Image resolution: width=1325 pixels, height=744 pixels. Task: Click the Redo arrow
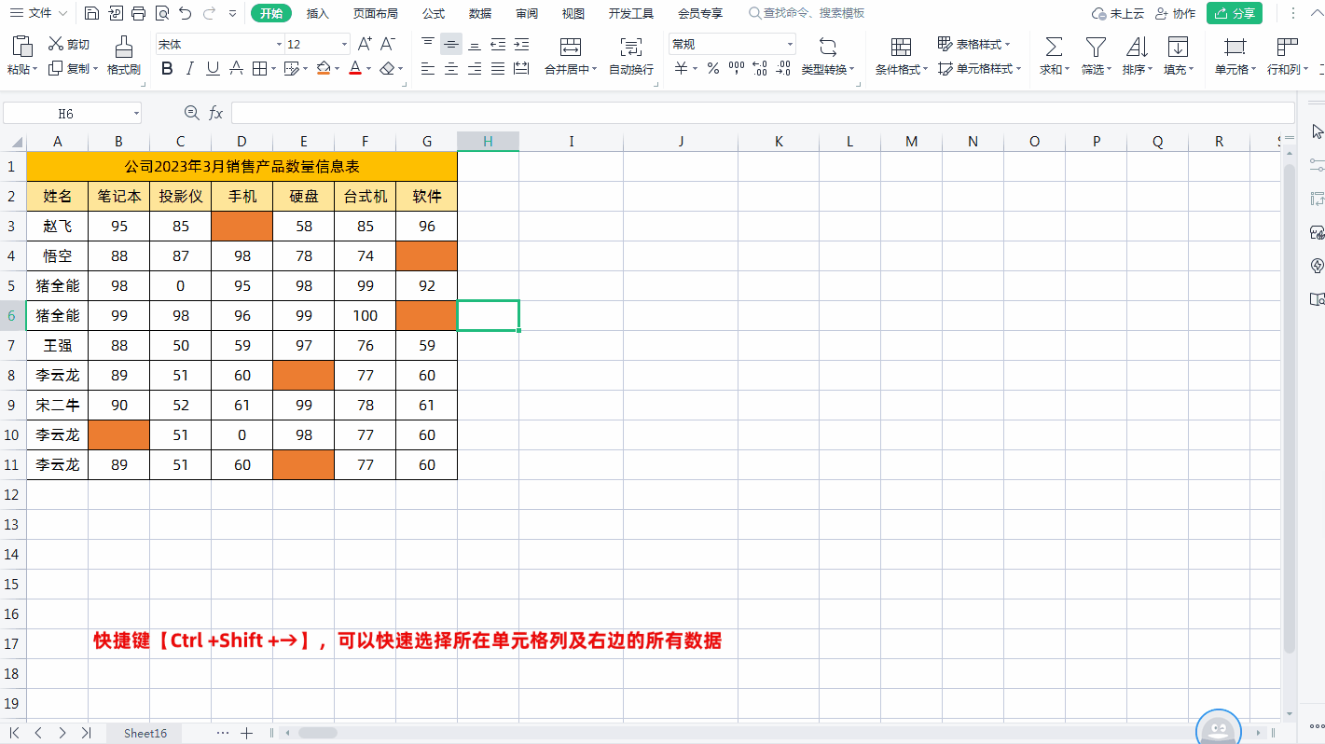[209, 13]
